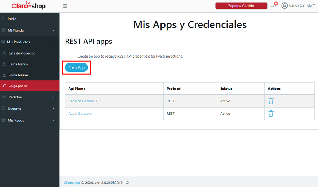This screenshot has height=187, width=318.
Task: Click the Facturas icon
Action: (x=4, y=109)
